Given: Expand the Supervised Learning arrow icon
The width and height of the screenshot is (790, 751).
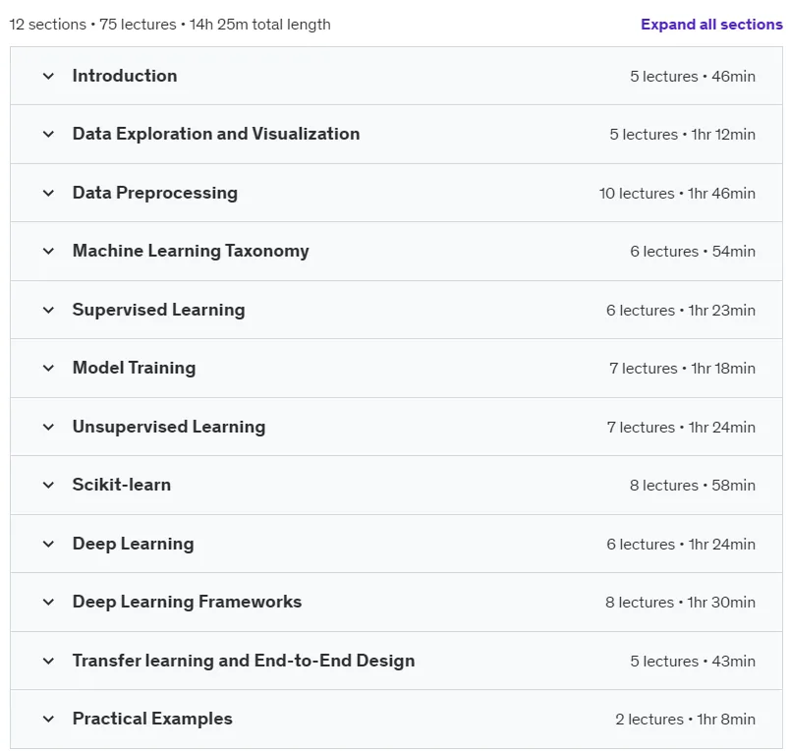Looking at the screenshot, I should [48, 310].
